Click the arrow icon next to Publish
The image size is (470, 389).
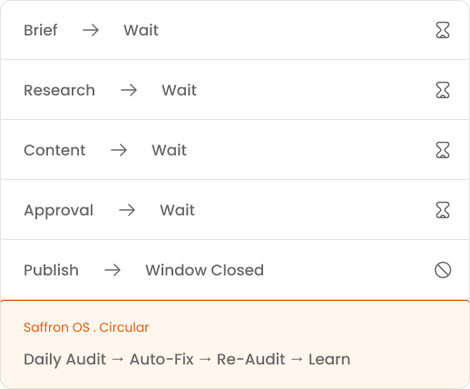(x=113, y=270)
